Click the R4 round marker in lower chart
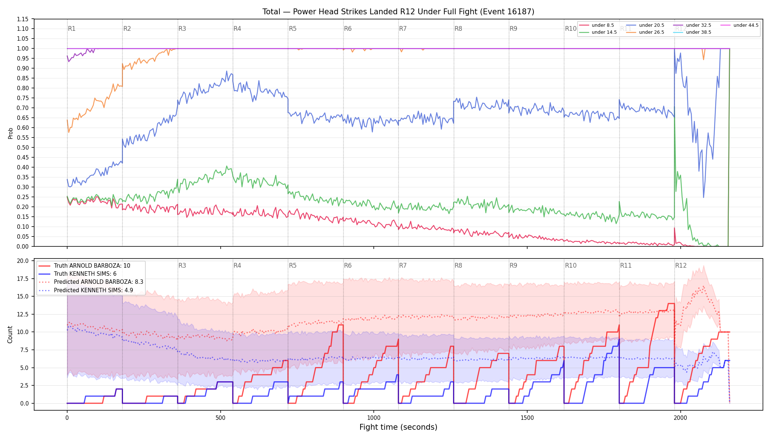Image resolution: width=771 pixels, height=440 pixels. 237,265
